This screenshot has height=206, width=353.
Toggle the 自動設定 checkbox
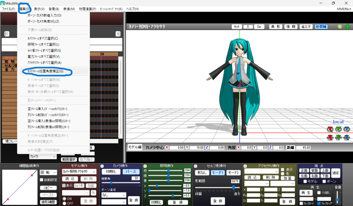click(x=42, y=180)
